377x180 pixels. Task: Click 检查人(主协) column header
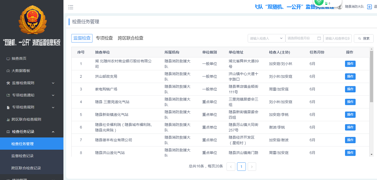point(279,52)
